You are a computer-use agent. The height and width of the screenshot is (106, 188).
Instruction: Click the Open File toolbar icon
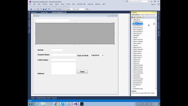[41, 9]
